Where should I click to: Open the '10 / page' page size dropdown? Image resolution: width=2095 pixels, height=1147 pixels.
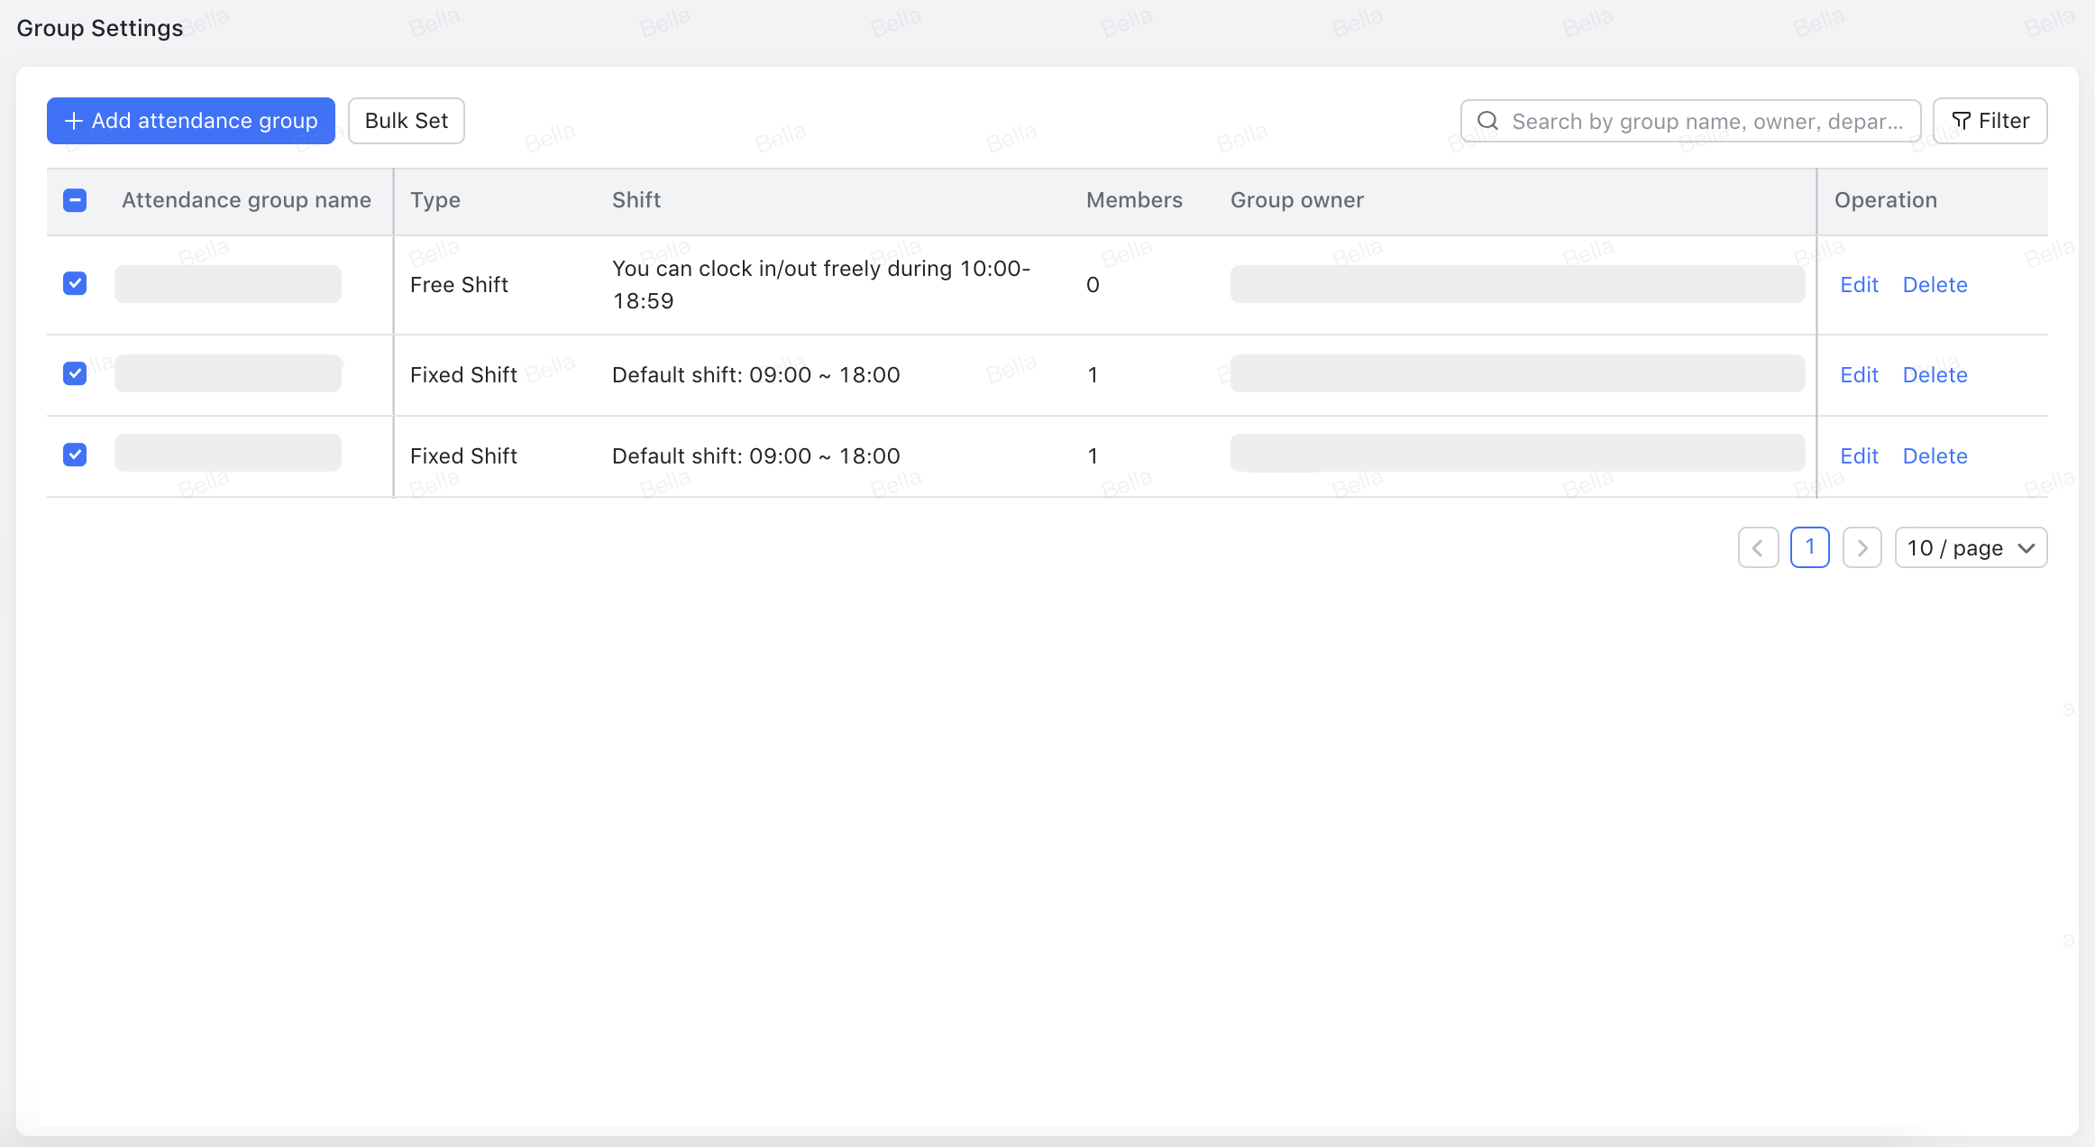pos(1971,546)
